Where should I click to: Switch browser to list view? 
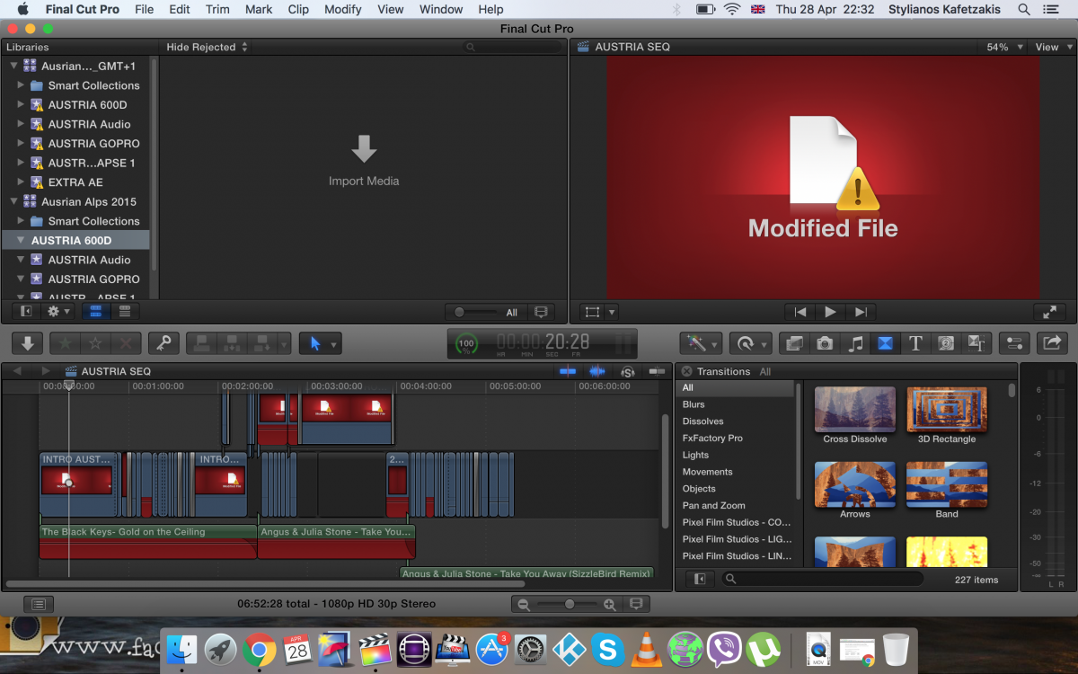point(124,312)
